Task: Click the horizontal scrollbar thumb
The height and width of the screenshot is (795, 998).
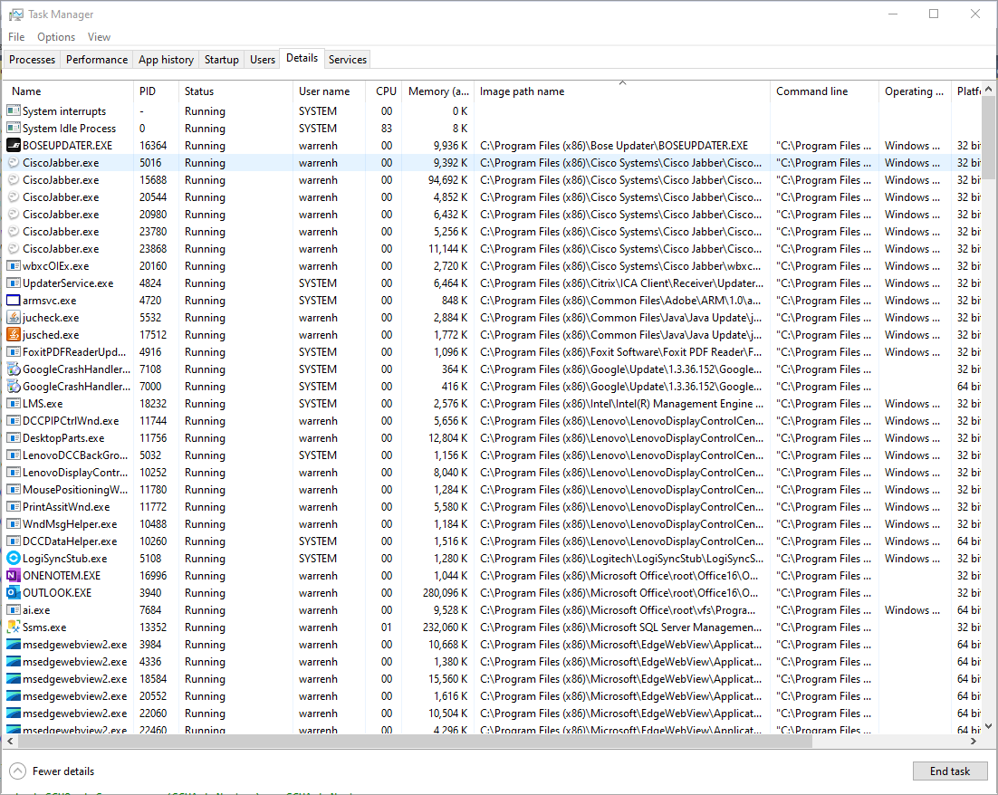Action: coord(414,741)
